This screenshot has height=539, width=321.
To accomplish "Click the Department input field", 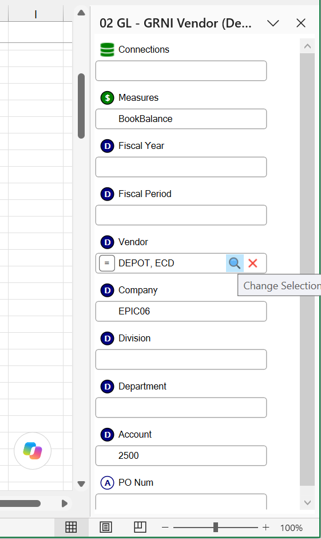I will click(181, 408).
